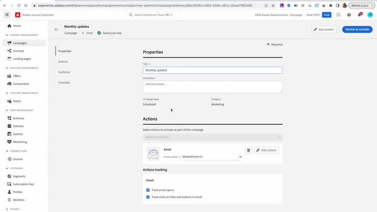Screen dimensions: 377x212
Task: Click the Datasets icon in sidebar
Action: pyautogui.click(x=10, y=126)
